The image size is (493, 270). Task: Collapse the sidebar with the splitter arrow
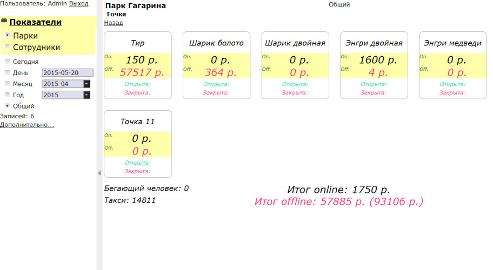pyautogui.click(x=99, y=173)
